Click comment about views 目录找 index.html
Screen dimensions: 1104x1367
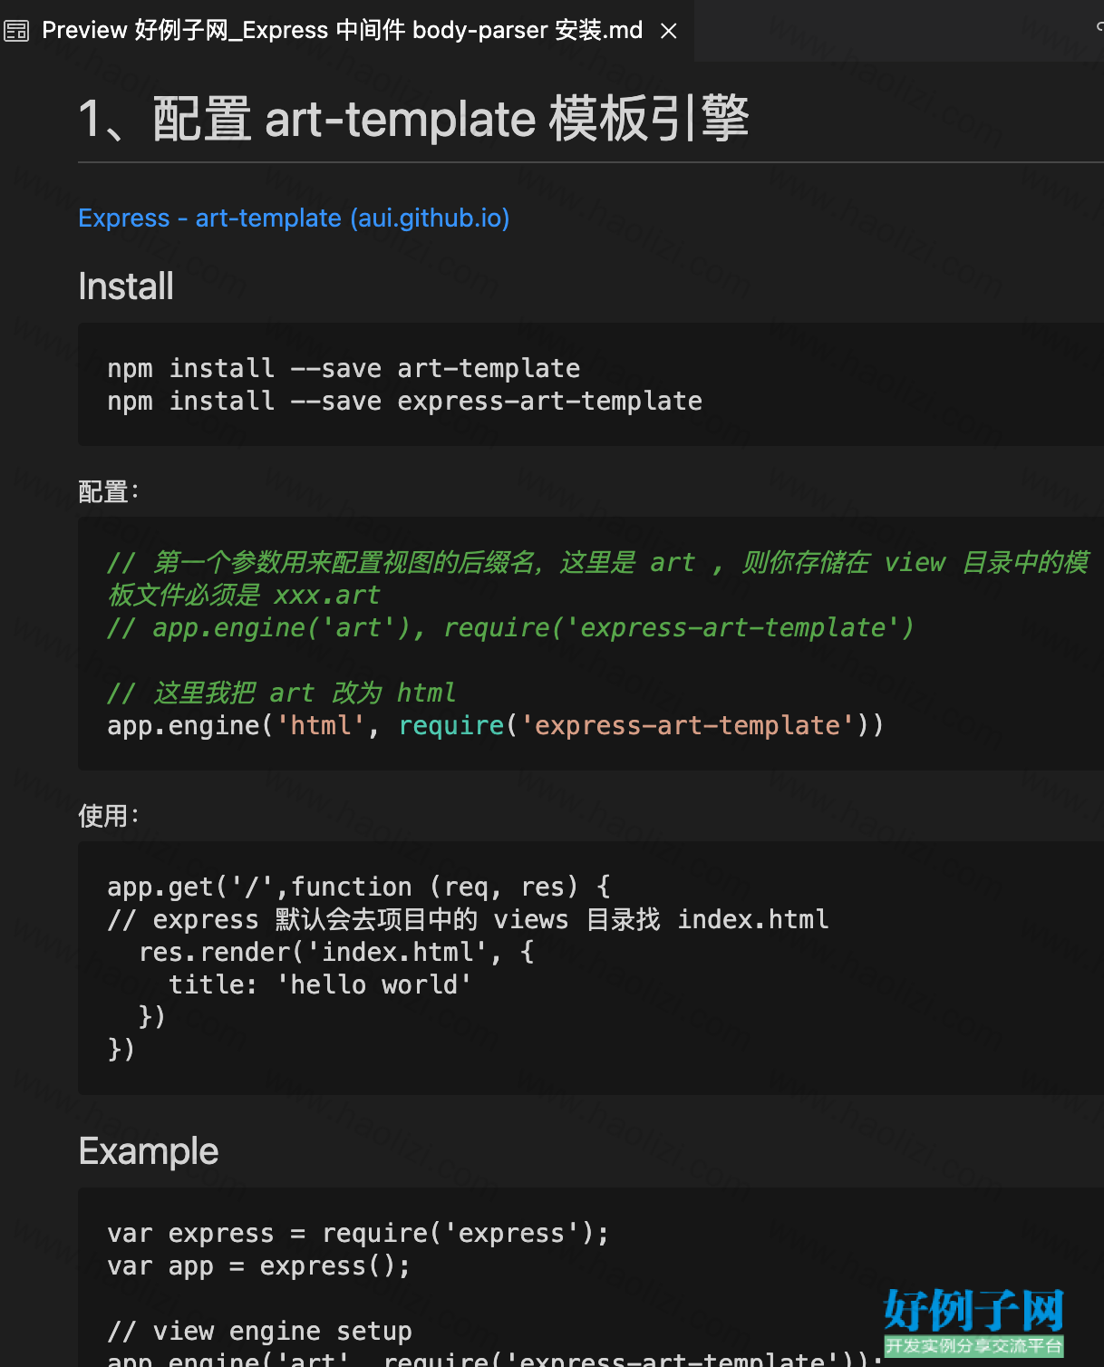pyautogui.click(x=468, y=919)
